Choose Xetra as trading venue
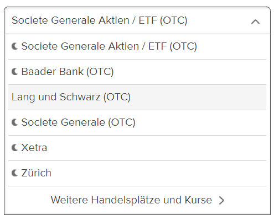 click(137, 148)
